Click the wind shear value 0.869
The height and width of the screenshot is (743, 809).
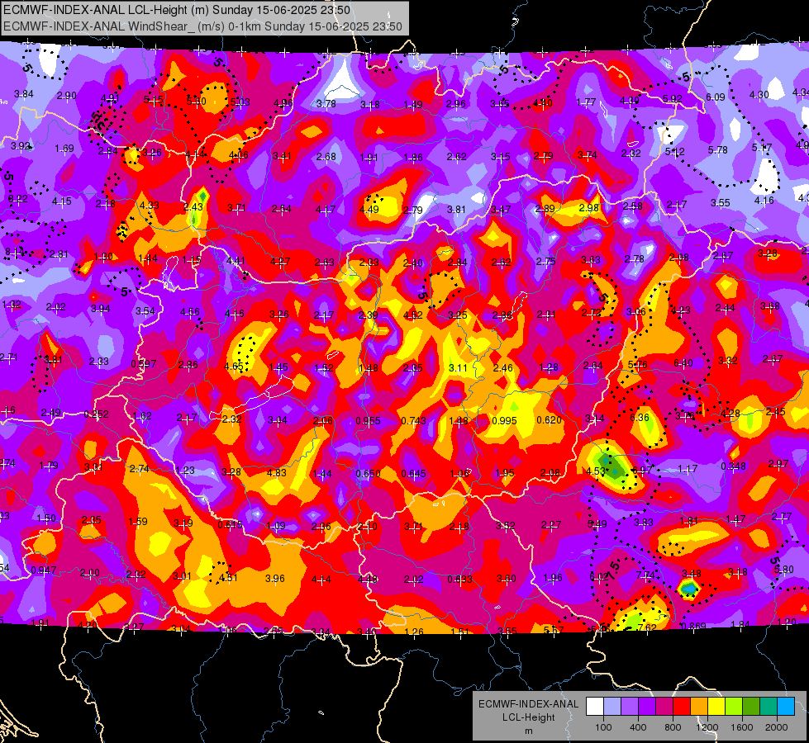coord(693,627)
